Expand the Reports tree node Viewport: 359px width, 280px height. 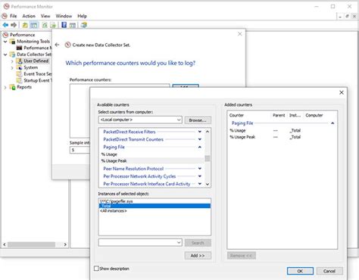[x=5, y=87]
